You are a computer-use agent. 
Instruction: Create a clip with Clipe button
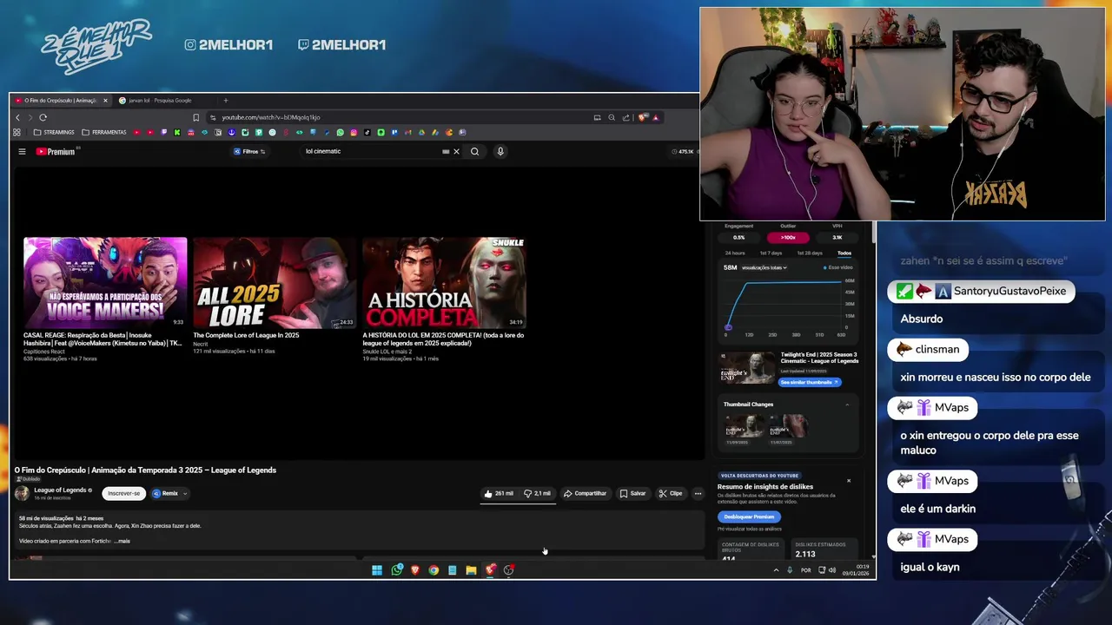click(x=670, y=493)
